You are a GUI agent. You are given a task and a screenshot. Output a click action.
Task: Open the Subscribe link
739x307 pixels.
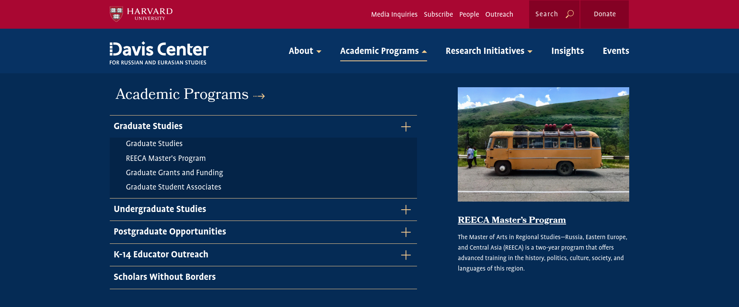[x=438, y=14]
